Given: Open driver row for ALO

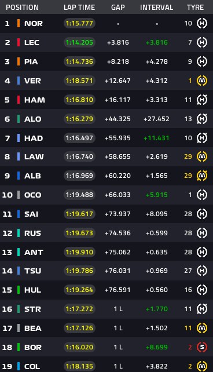Looking at the screenshot, I should (106, 119).
